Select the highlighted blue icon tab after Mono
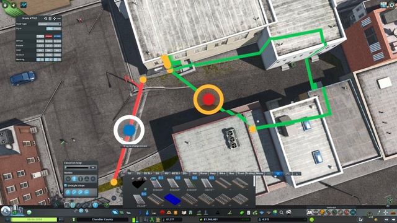Viewport: 397px width, 223px height. (278, 173)
